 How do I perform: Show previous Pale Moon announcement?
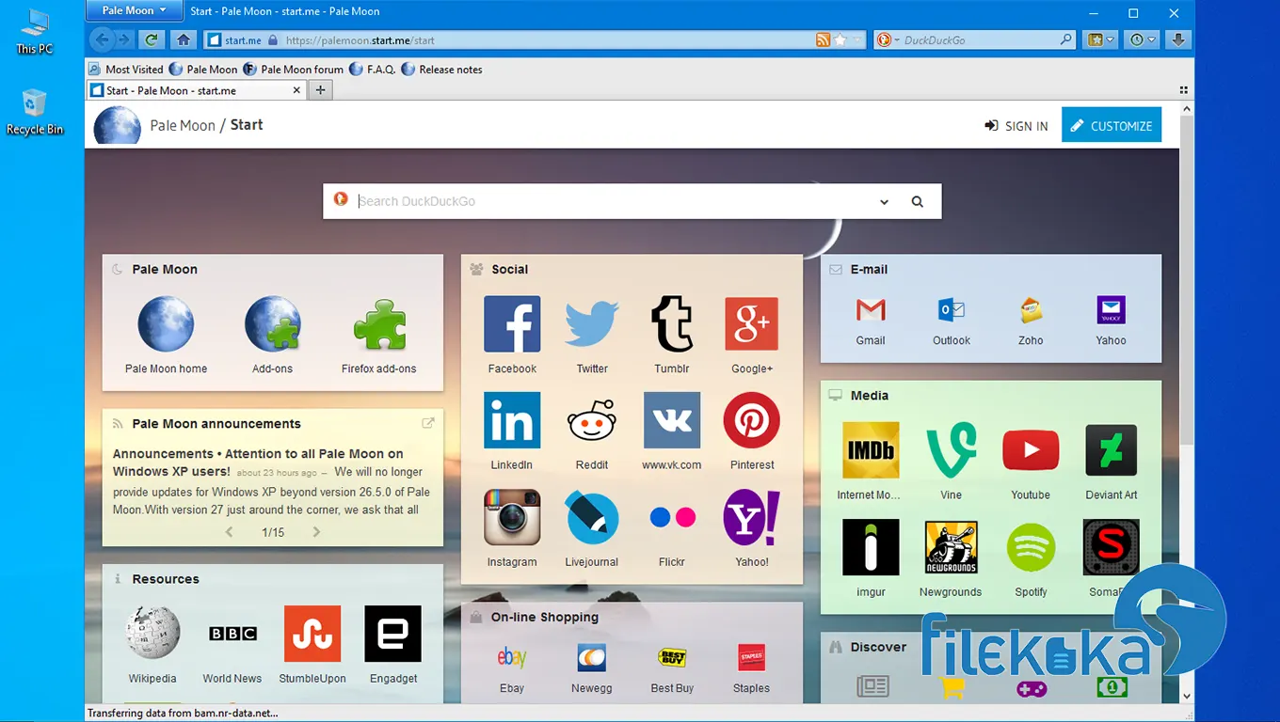pos(229,532)
